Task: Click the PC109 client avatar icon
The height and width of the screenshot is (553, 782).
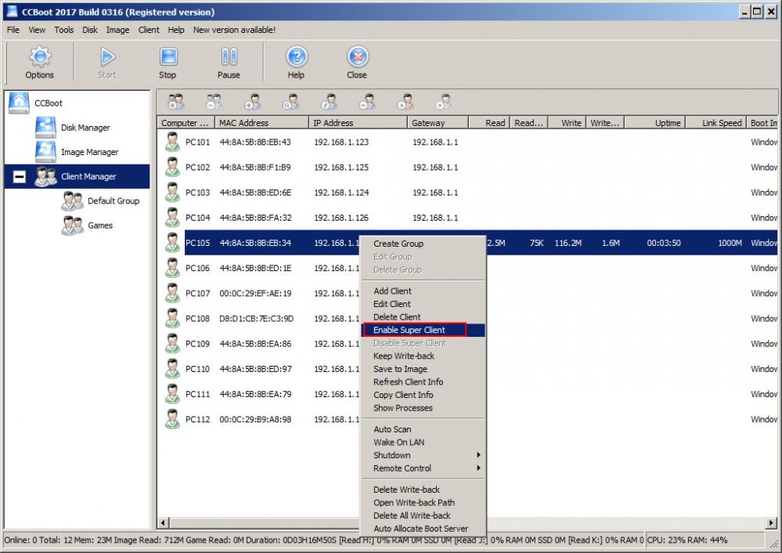Action: pos(172,343)
